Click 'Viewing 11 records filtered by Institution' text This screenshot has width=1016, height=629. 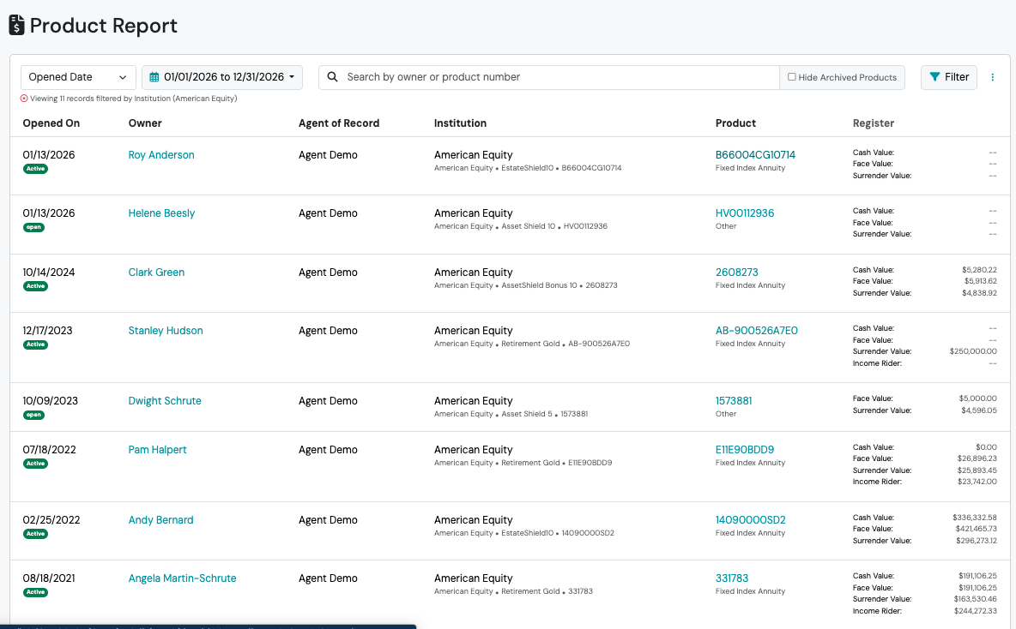point(134,99)
